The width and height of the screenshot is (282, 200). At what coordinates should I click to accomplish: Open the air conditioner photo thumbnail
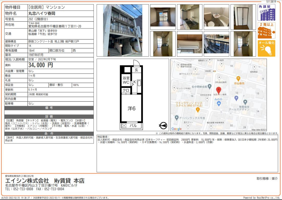pos(189,44)
